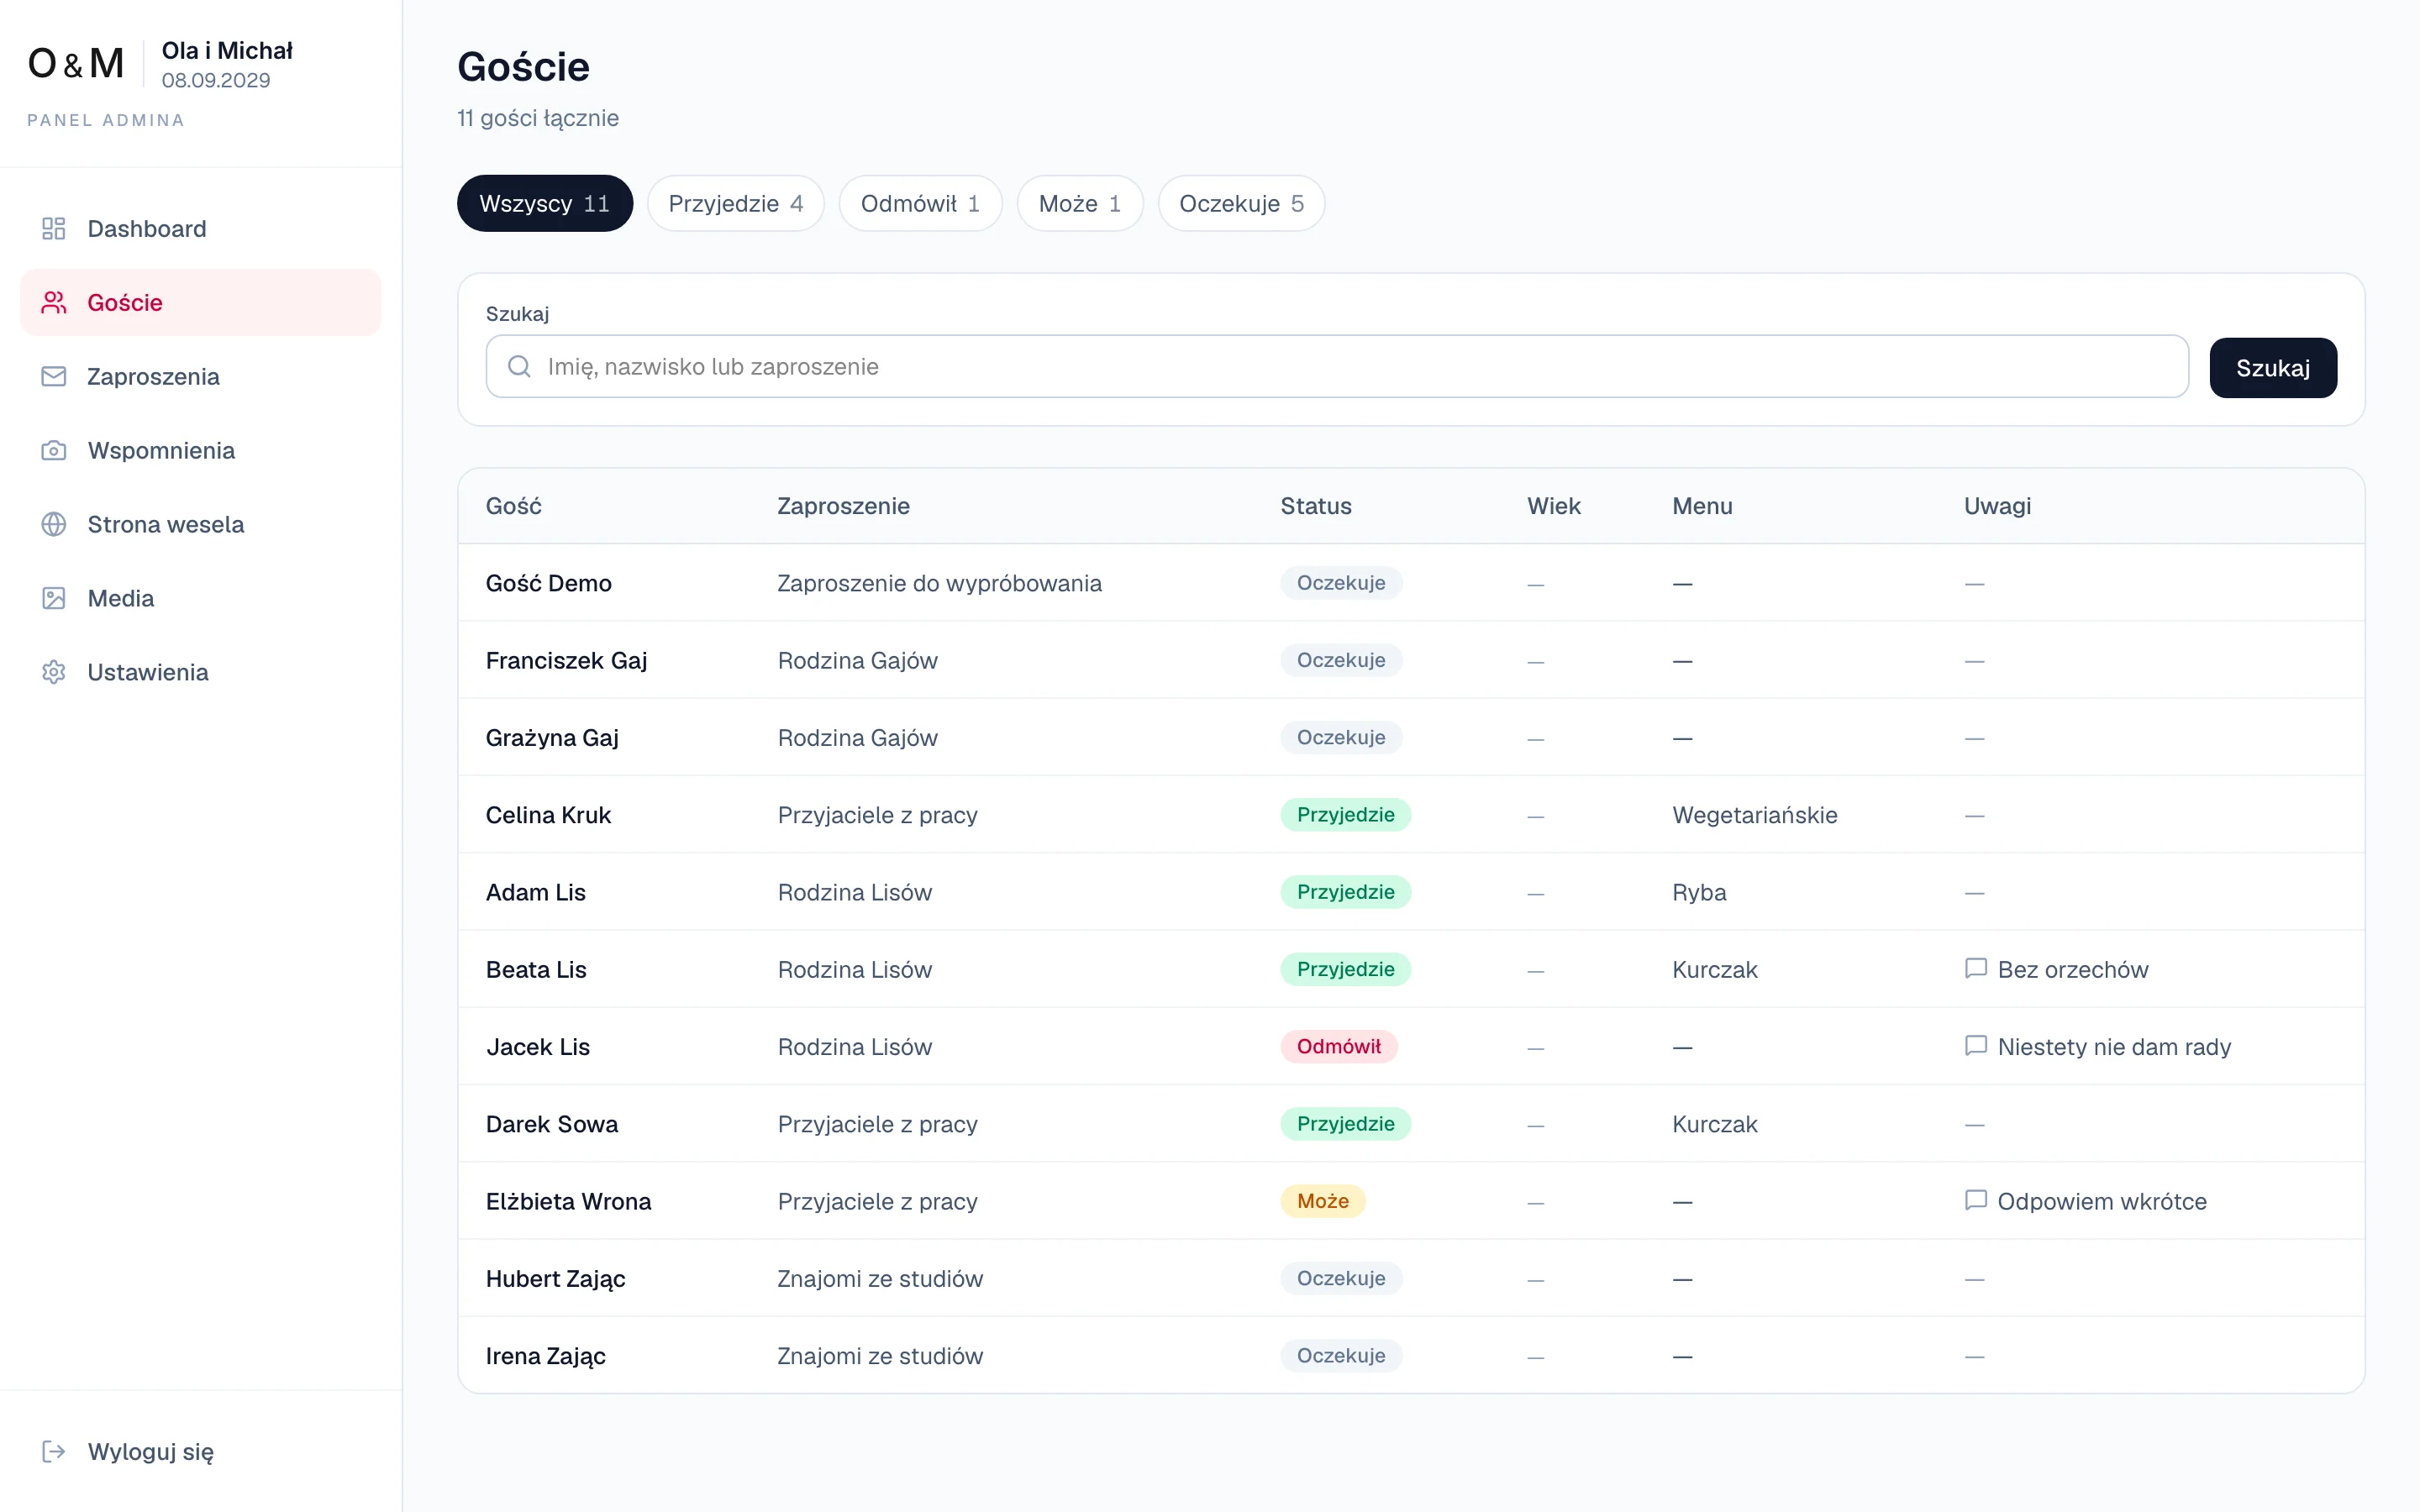Click comment icon beside Bez orzechów

click(1975, 969)
